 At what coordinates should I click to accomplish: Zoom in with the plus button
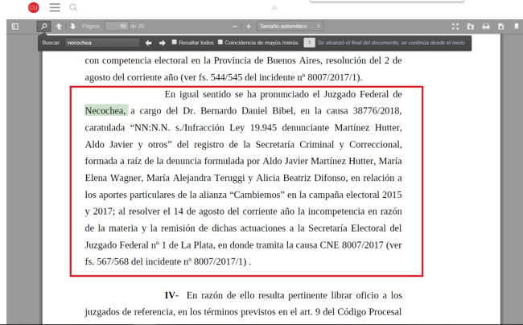pyautogui.click(x=249, y=27)
